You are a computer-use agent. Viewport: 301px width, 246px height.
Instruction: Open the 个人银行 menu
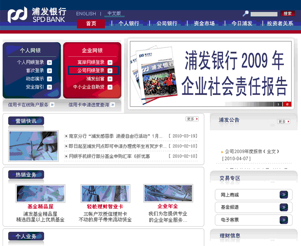click(x=129, y=23)
